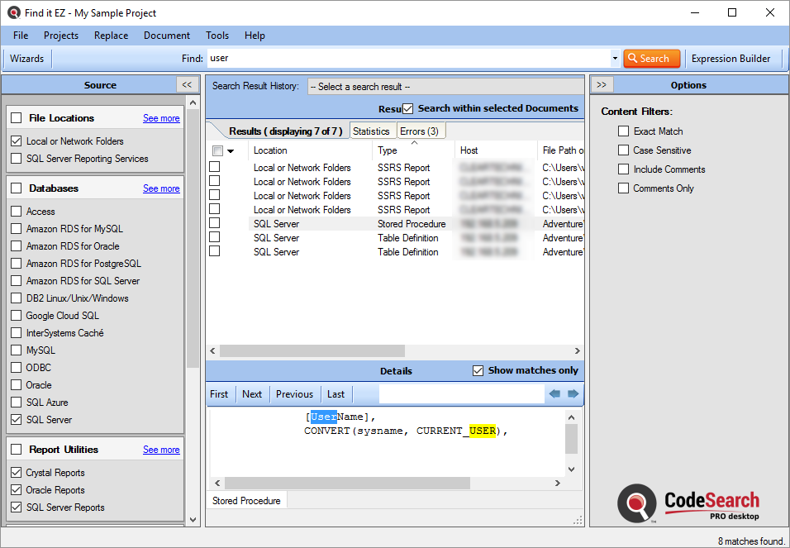Select the first SSRS Report result row
This screenshot has width=790, height=548.
396,167
